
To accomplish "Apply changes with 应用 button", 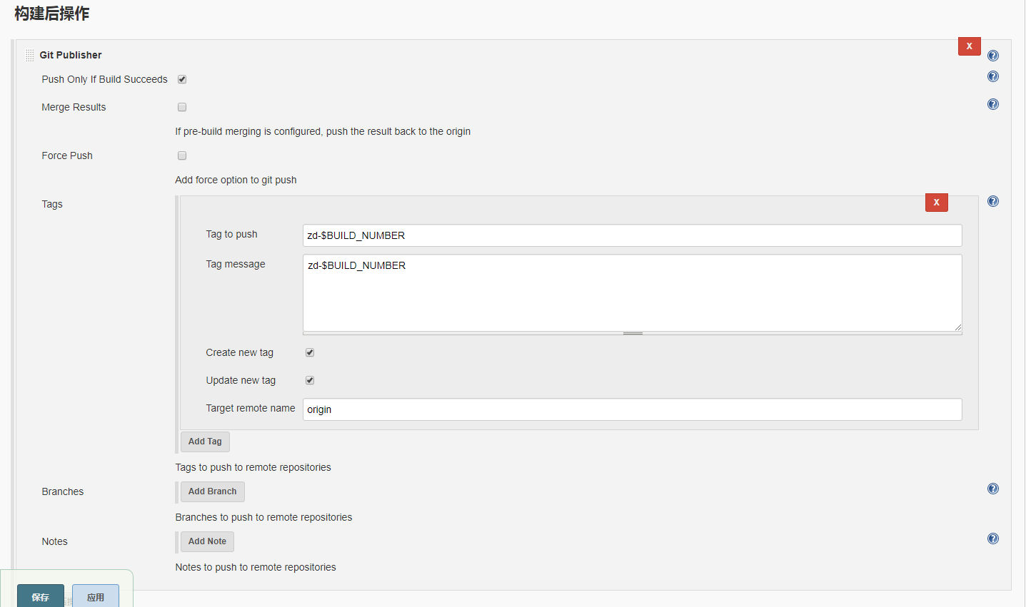I will [x=96, y=597].
